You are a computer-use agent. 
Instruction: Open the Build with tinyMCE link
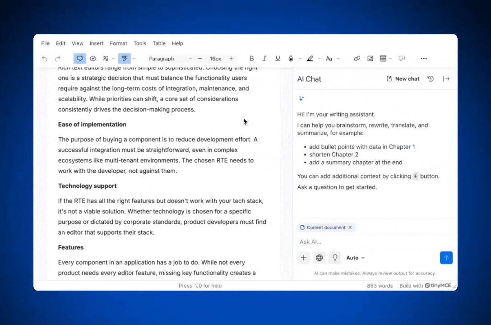click(425, 286)
